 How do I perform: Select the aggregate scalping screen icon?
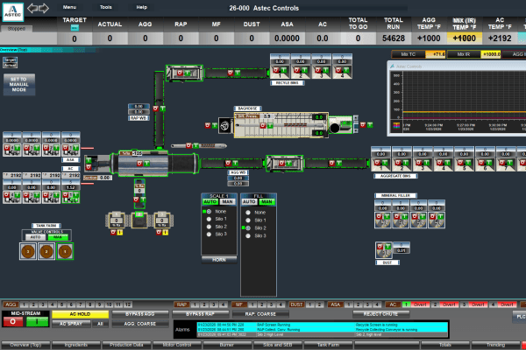point(284,164)
